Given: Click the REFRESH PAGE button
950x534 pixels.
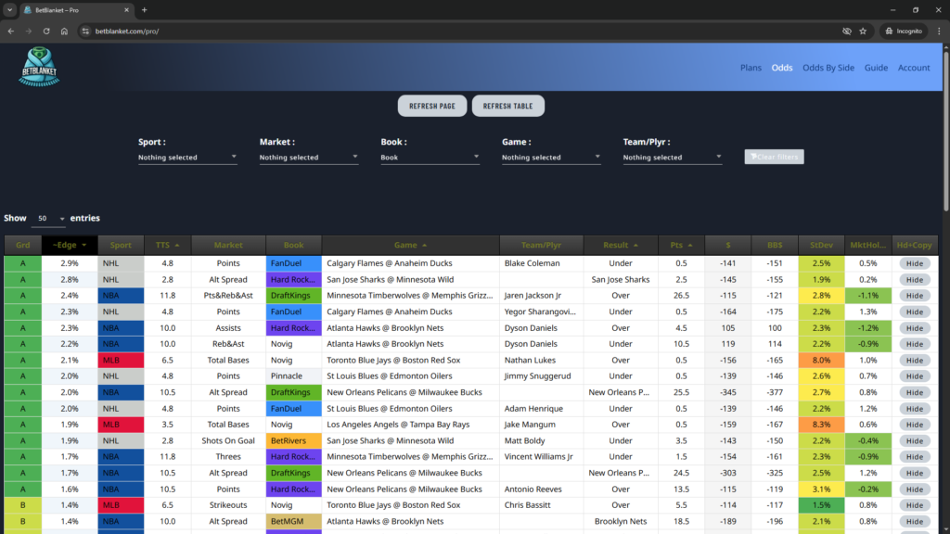Looking at the screenshot, I should tap(432, 106).
